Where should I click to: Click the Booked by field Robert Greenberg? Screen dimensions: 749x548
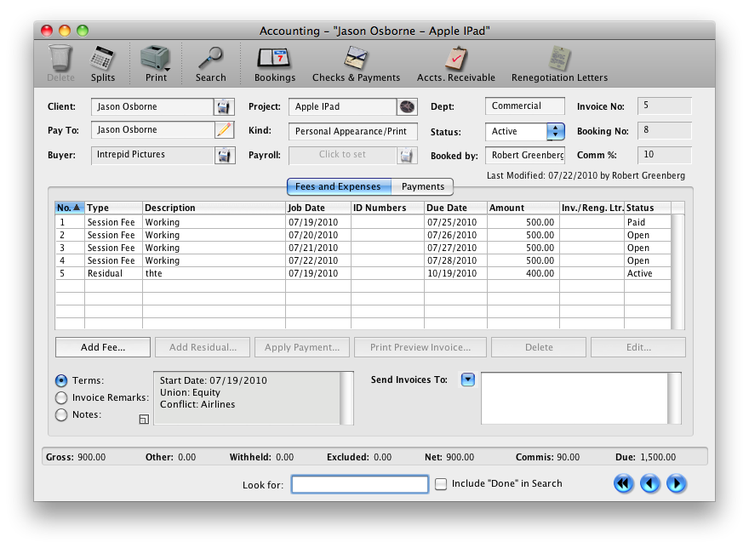point(525,155)
